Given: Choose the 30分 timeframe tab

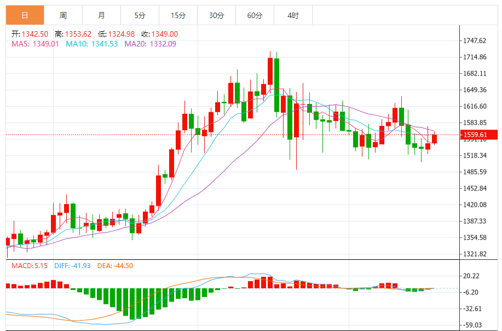Looking at the screenshot, I should click(x=216, y=15).
